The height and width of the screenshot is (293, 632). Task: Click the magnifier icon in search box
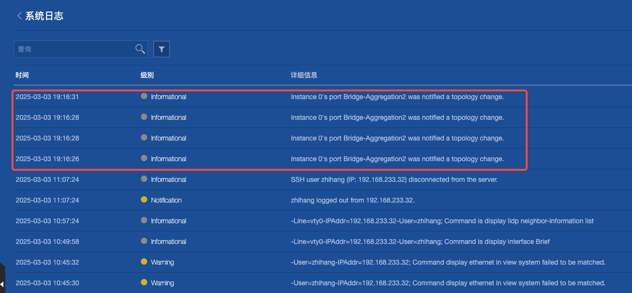(140, 49)
